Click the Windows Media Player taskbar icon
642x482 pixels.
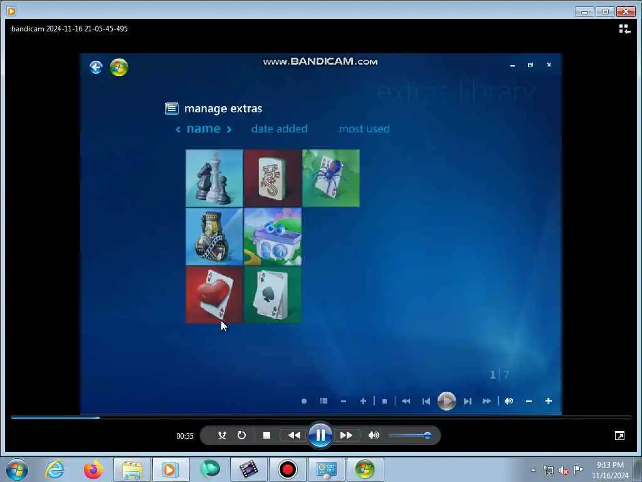click(x=171, y=470)
